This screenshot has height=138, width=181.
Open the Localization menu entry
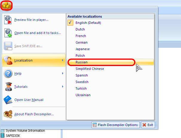point(34,60)
